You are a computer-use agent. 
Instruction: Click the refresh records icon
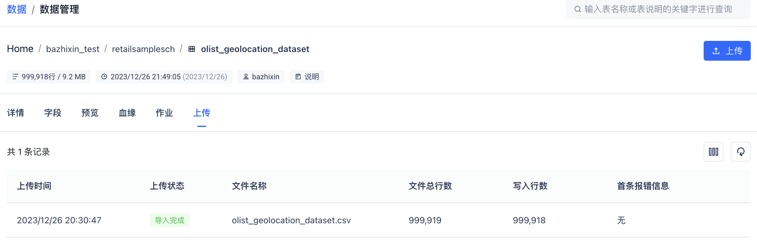[x=741, y=152]
